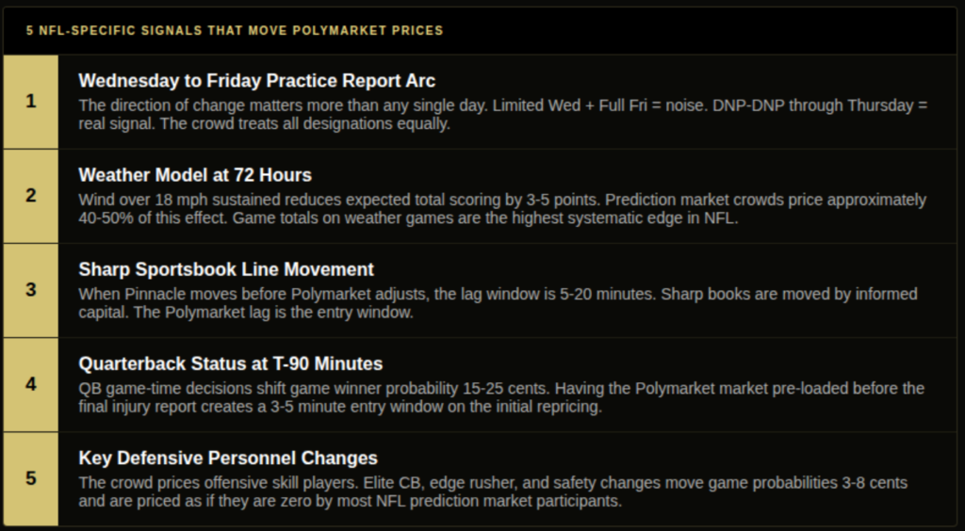Click the QB game-time decisions description text

[501, 397]
